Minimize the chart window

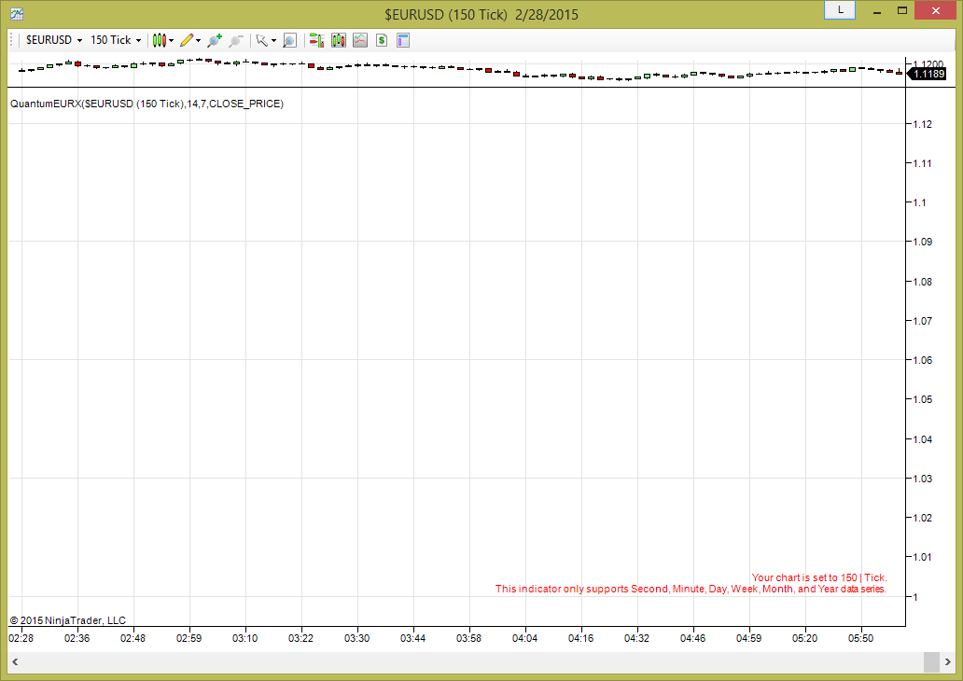877,11
